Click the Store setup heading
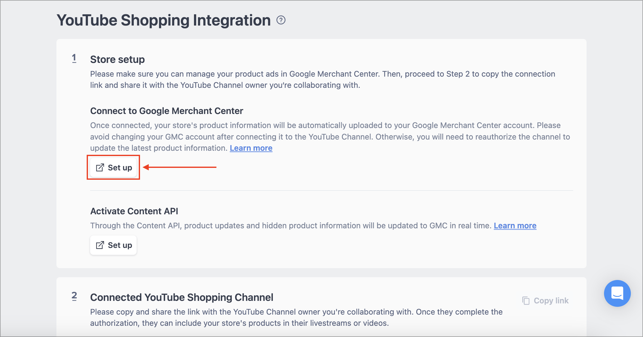The image size is (643, 337). pos(117,59)
